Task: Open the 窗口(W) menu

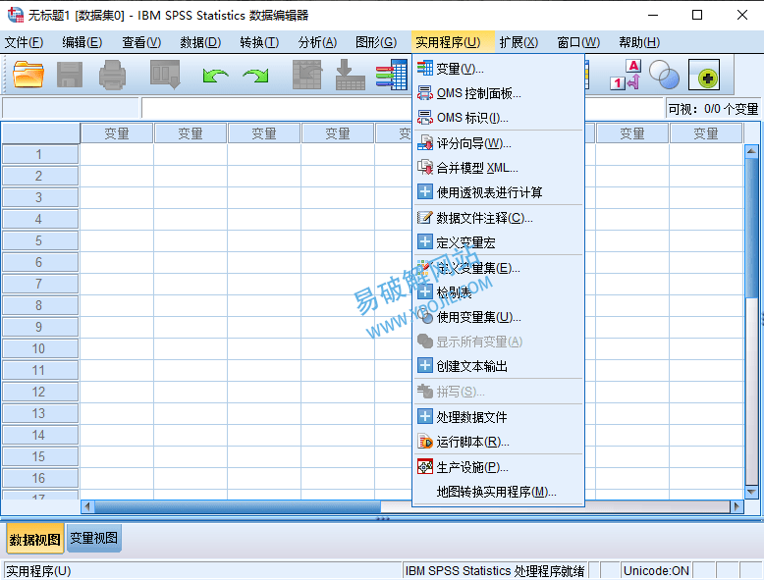Action: click(x=578, y=42)
